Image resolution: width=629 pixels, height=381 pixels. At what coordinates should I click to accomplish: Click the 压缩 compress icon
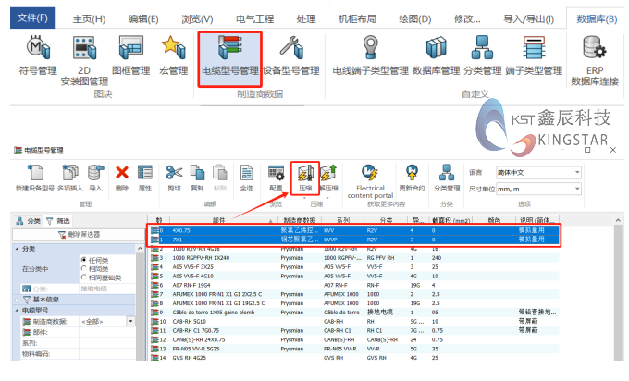click(x=304, y=176)
